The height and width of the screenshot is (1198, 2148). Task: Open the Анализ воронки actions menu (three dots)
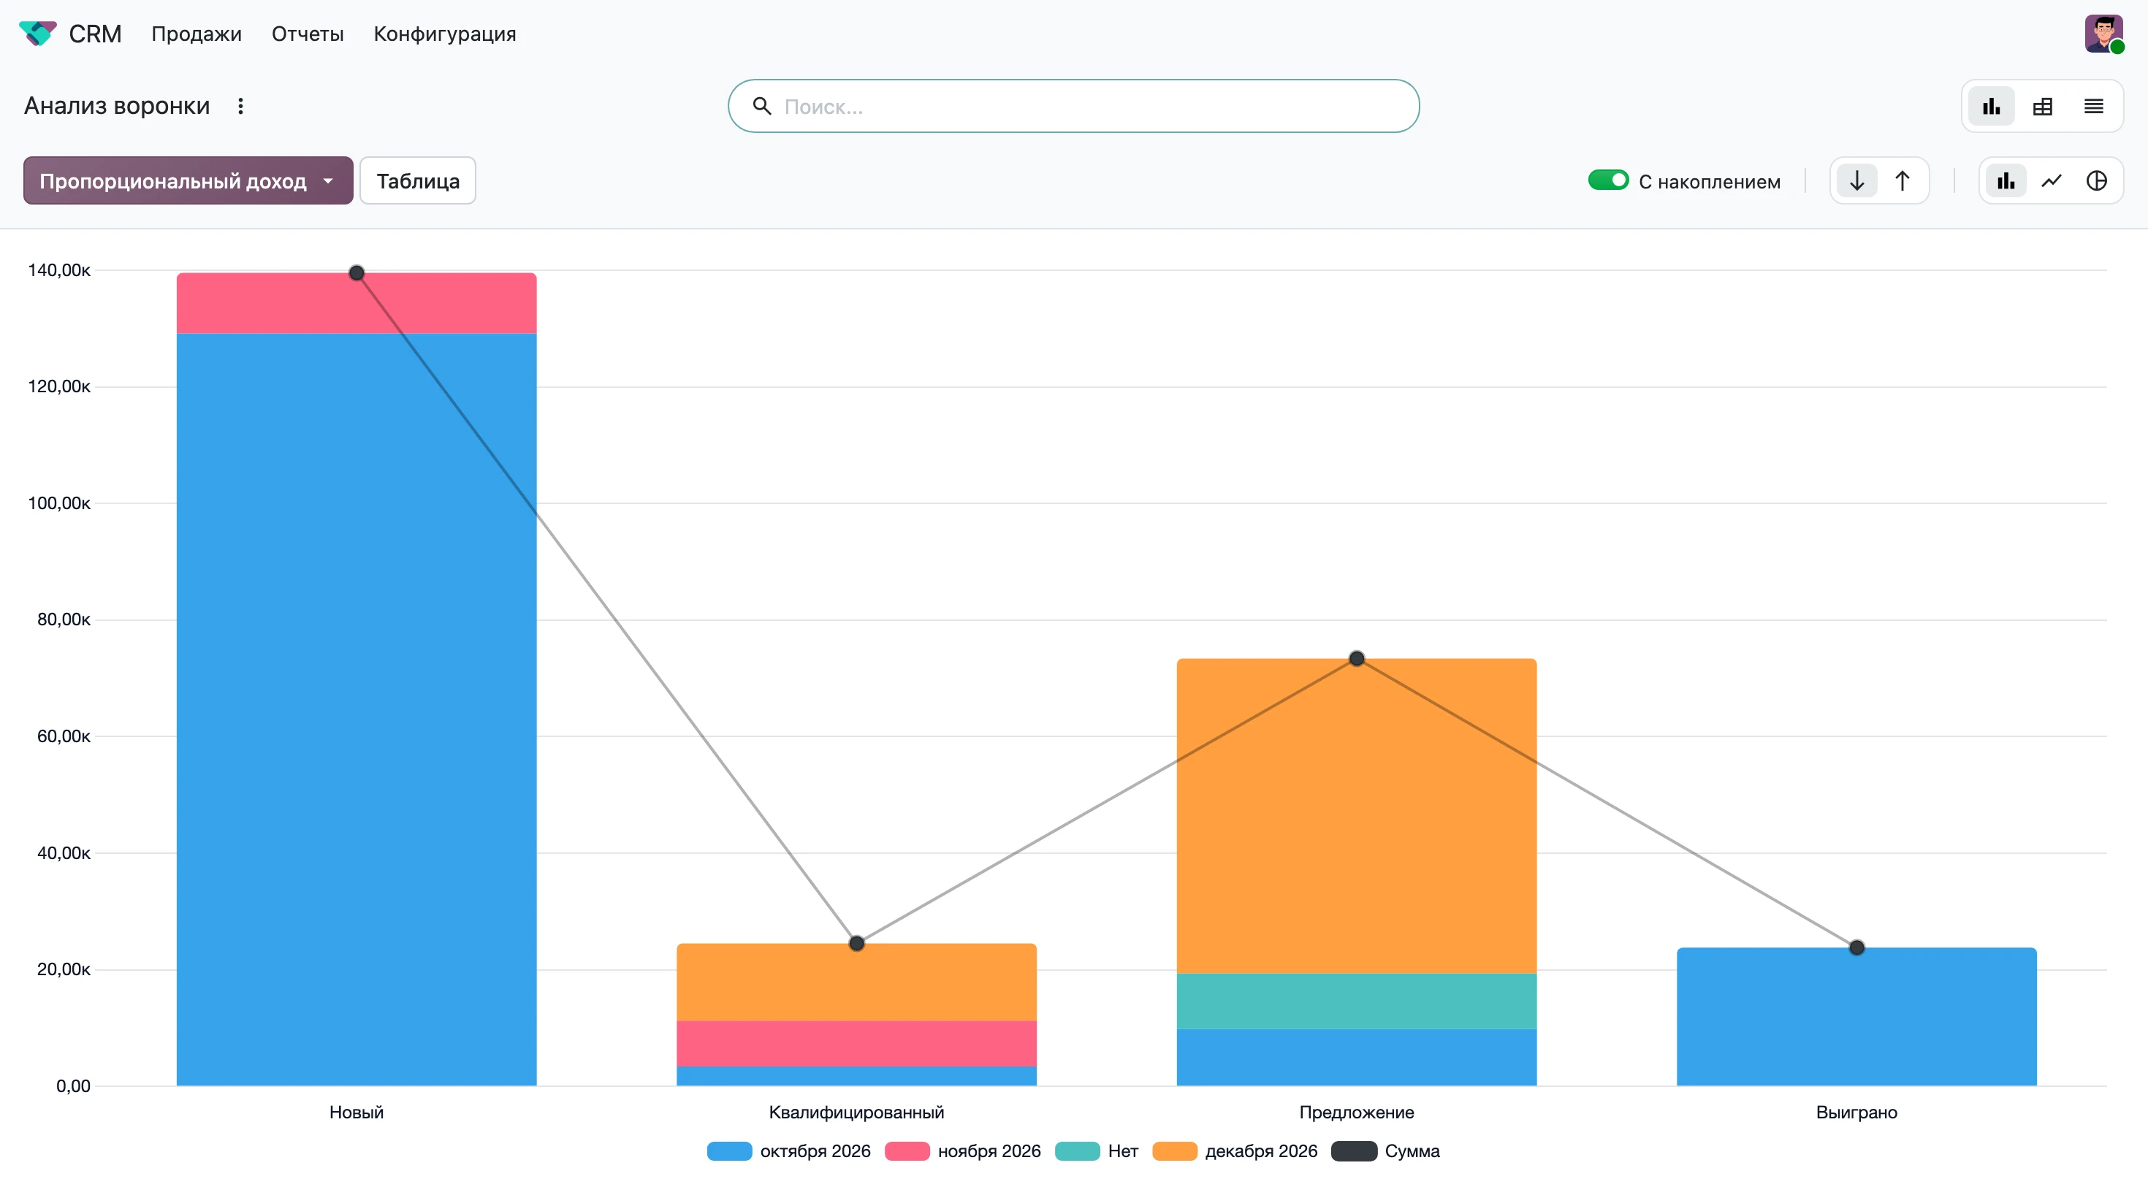click(240, 106)
